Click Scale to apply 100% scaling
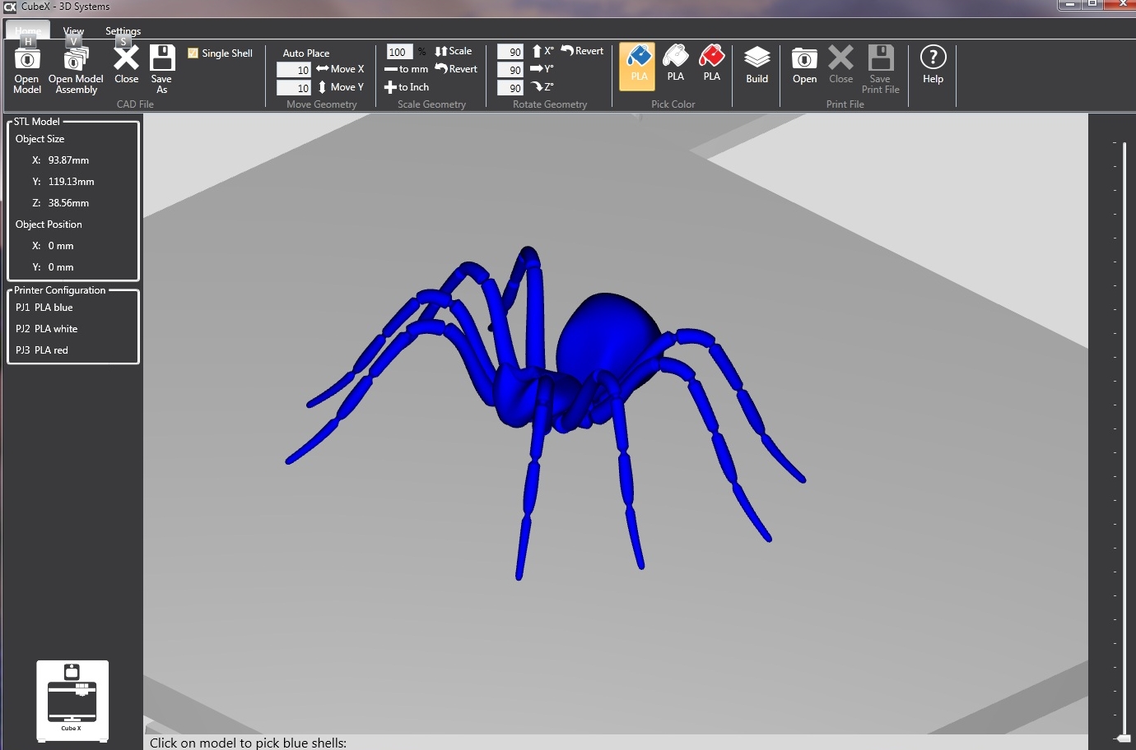1136x750 pixels. 454,50
